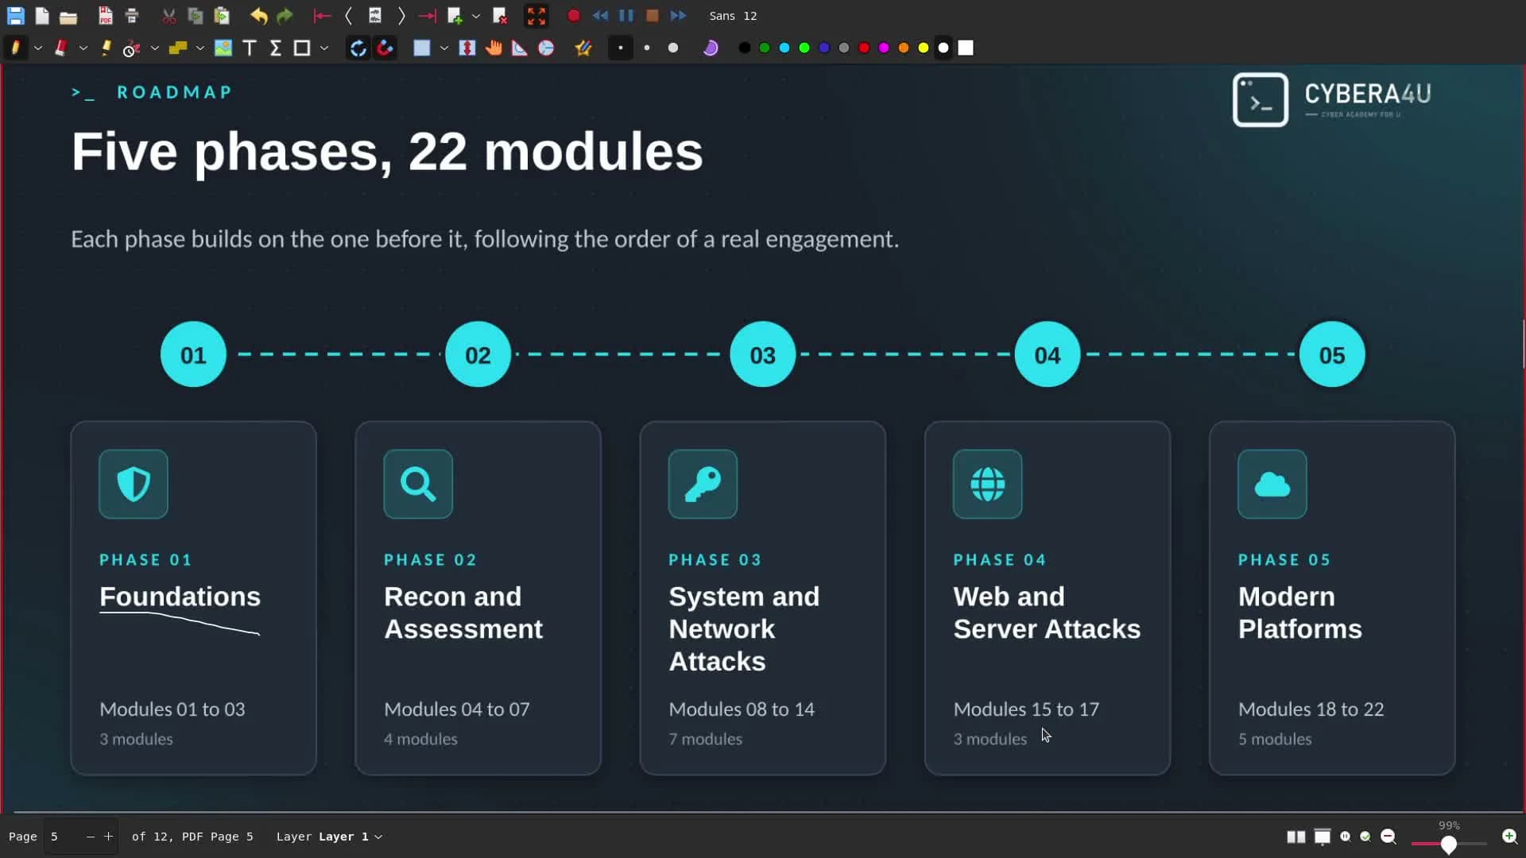Go to the first page
This screenshot has height=858, width=1526.
(x=322, y=16)
